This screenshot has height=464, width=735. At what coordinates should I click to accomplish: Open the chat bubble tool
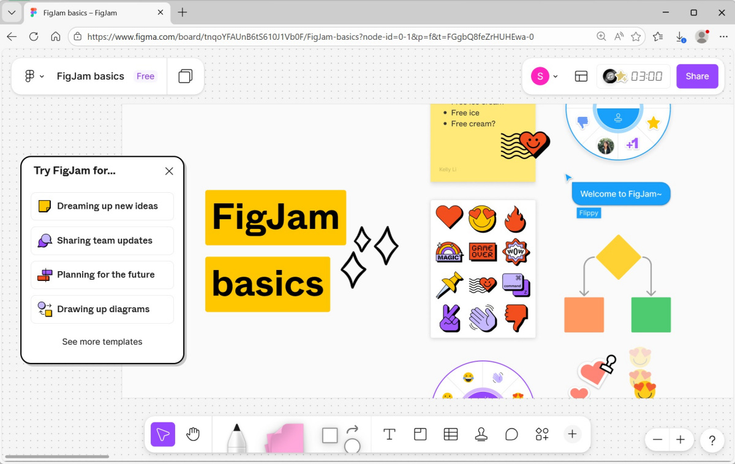511,434
